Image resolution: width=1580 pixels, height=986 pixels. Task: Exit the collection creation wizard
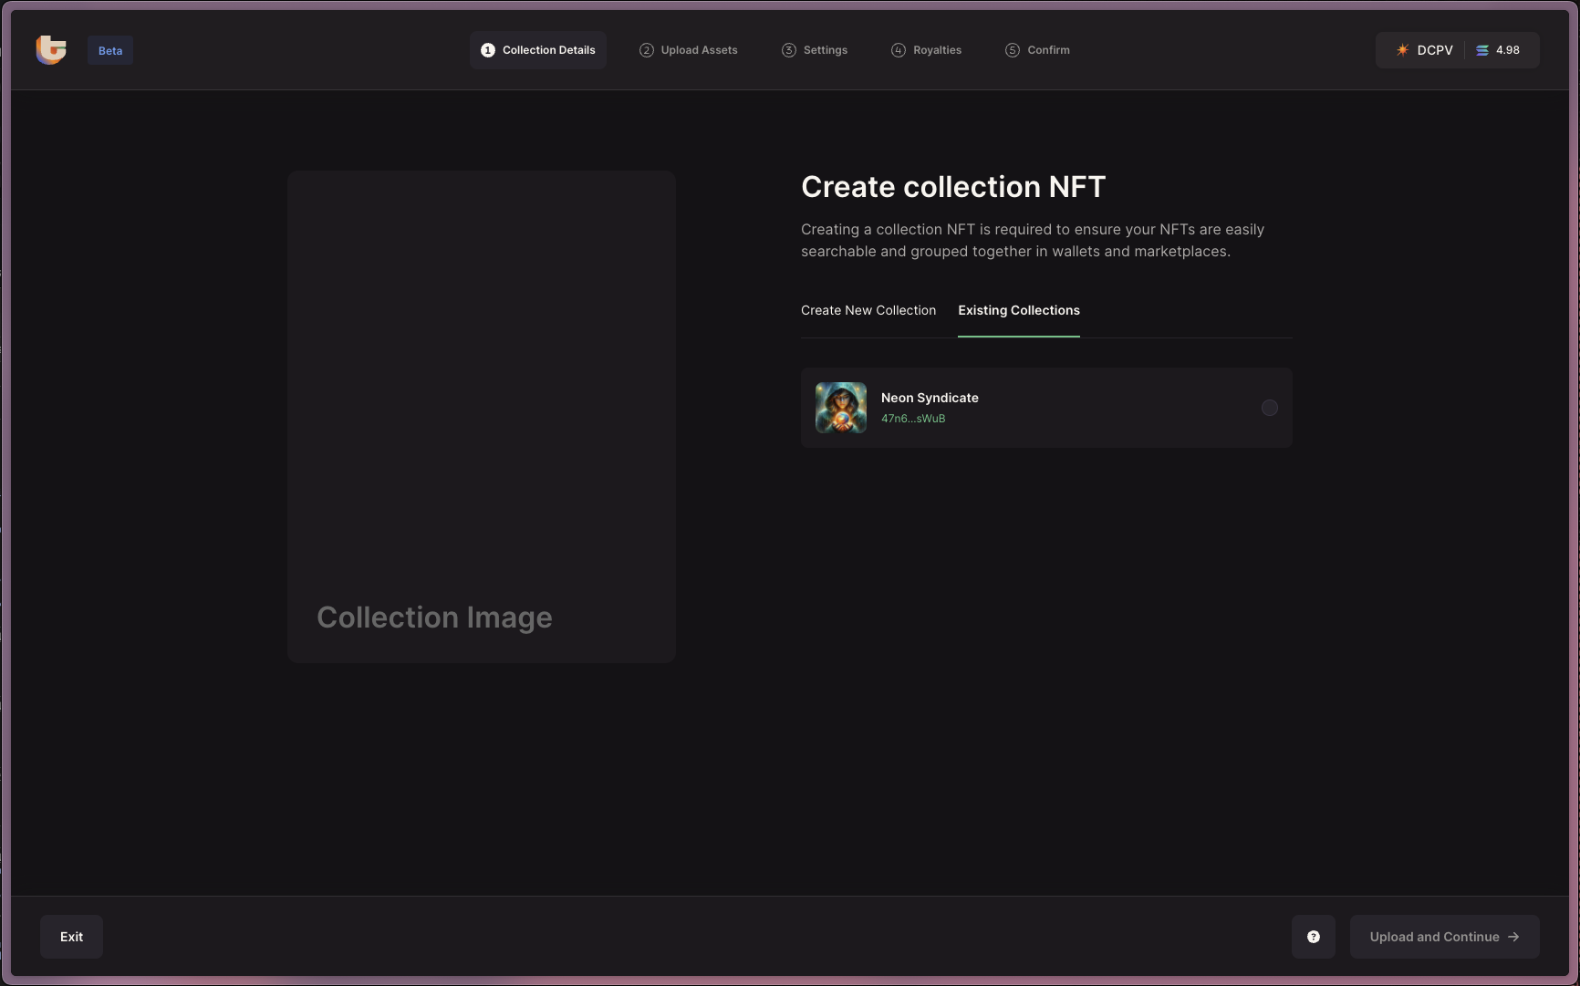71,937
